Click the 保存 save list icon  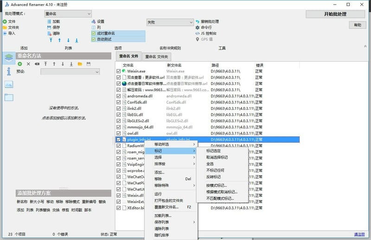tap(49, 27)
